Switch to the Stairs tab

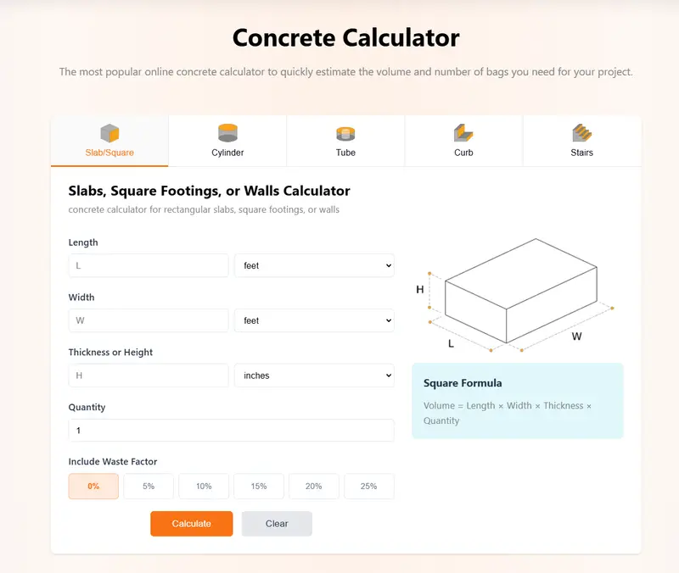point(582,141)
